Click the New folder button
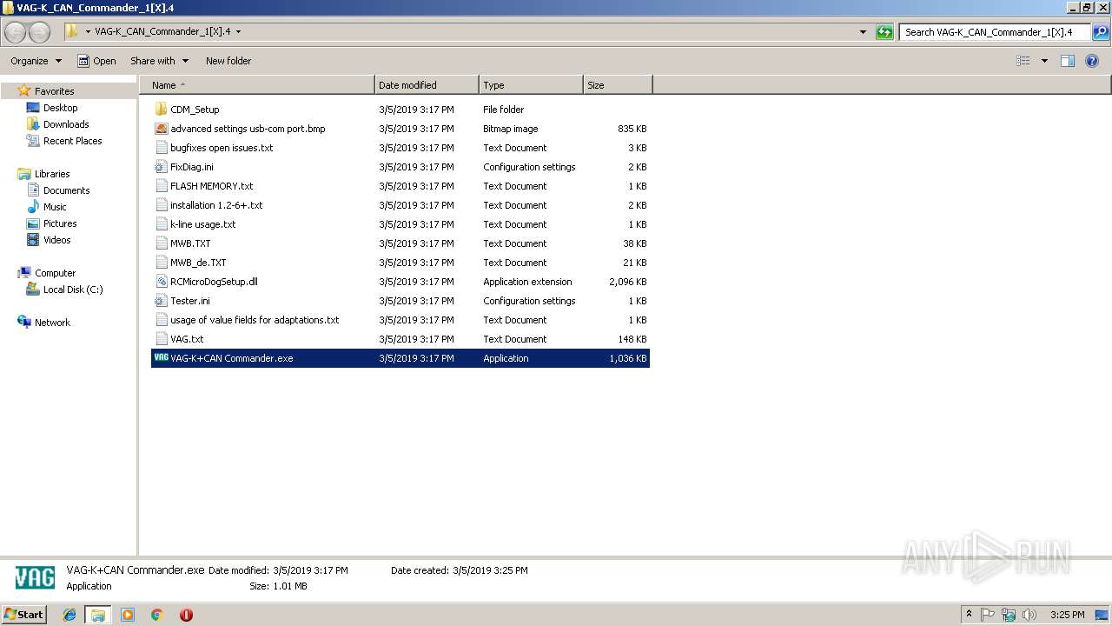 [x=228, y=61]
